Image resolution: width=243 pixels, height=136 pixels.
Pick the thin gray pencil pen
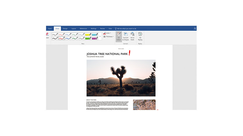pos(82,34)
